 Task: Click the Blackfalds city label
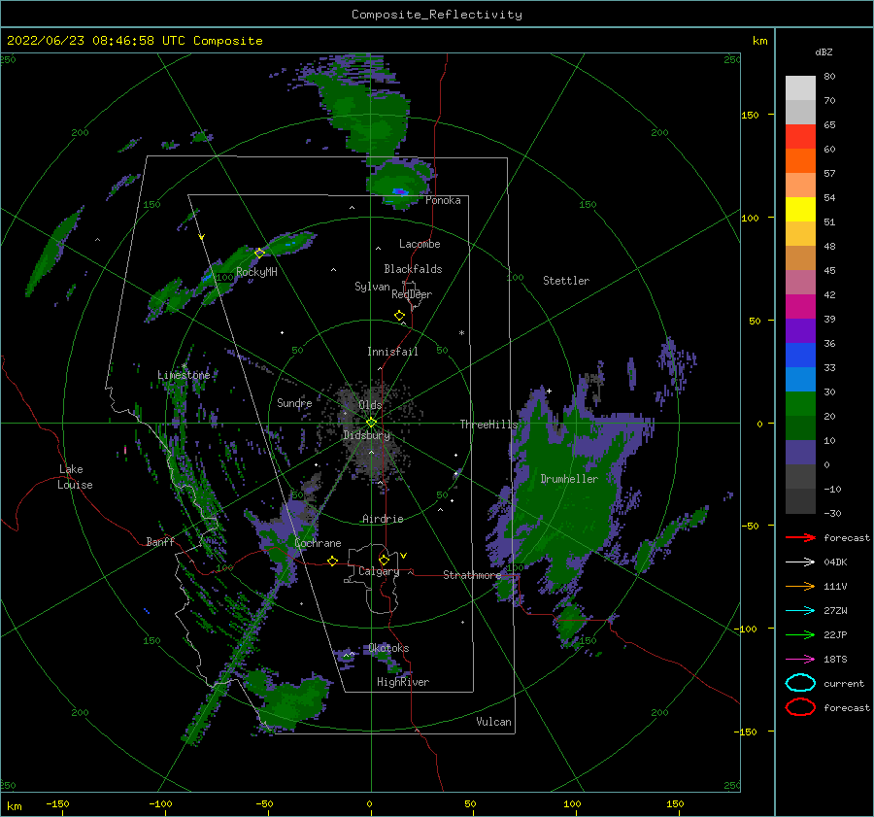pyautogui.click(x=413, y=269)
